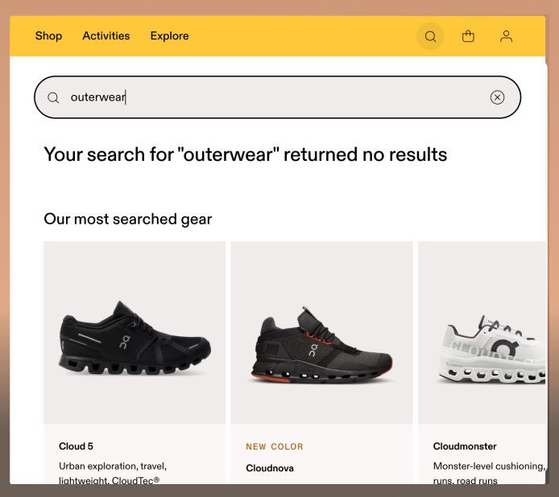Click the "returned no results" search message
The image size is (559, 497).
pos(245,154)
